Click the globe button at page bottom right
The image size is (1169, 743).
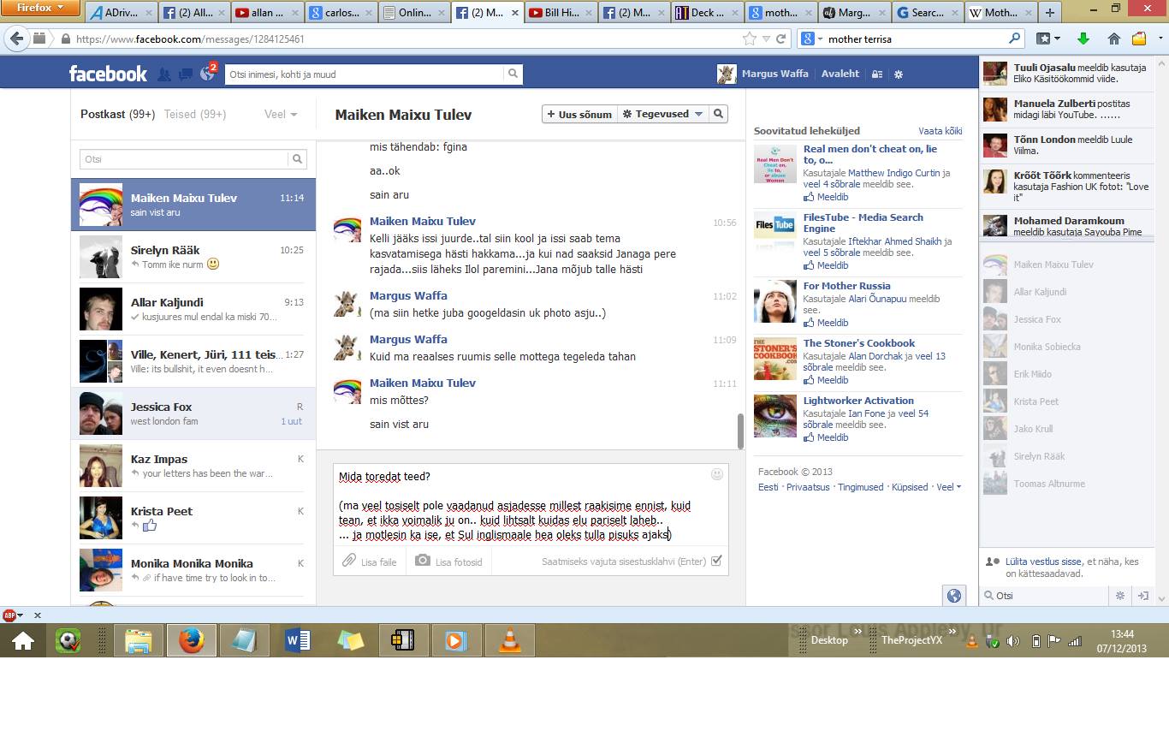coord(954,596)
